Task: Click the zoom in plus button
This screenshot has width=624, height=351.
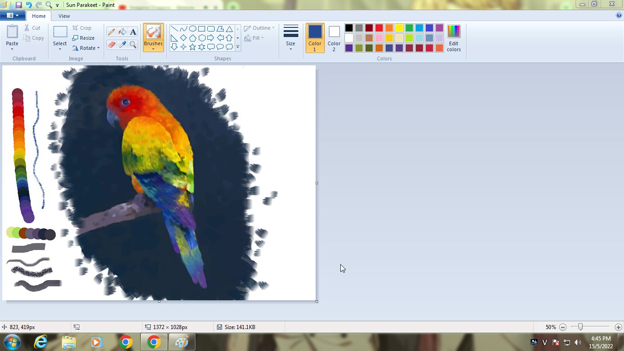Action: [618, 327]
